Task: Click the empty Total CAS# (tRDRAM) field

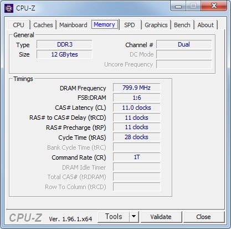Action: tap(137, 177)
